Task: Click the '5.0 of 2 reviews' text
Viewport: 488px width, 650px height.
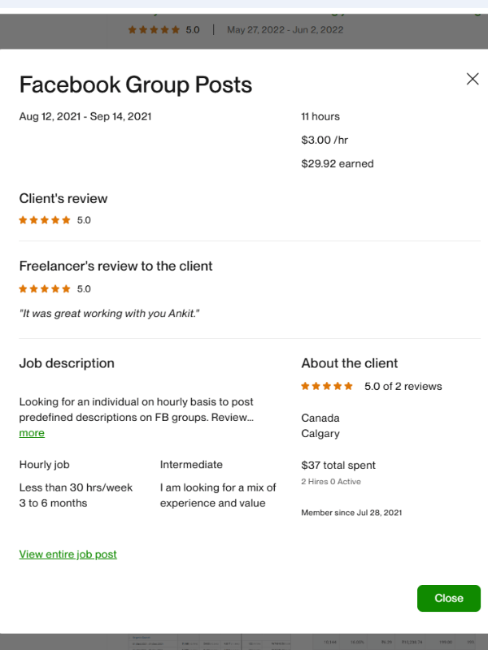Action: (403, 386)
